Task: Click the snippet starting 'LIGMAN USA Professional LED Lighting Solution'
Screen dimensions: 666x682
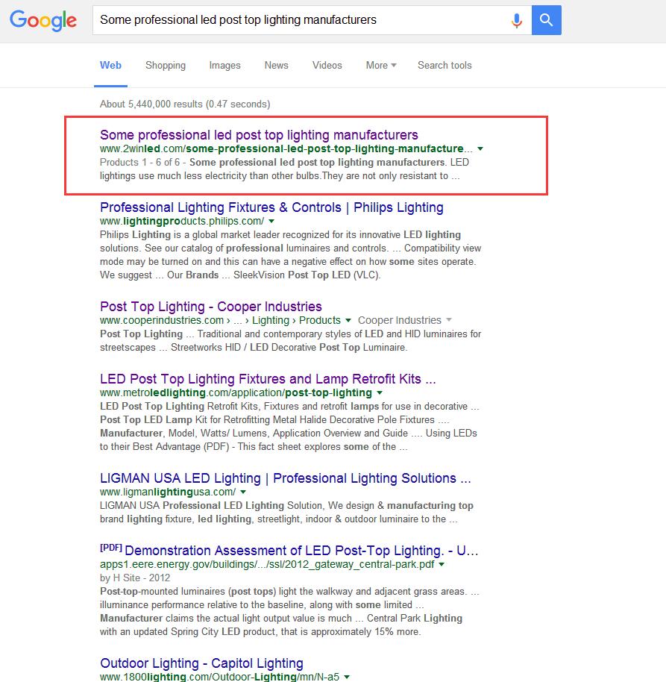Action: [286, 512]
